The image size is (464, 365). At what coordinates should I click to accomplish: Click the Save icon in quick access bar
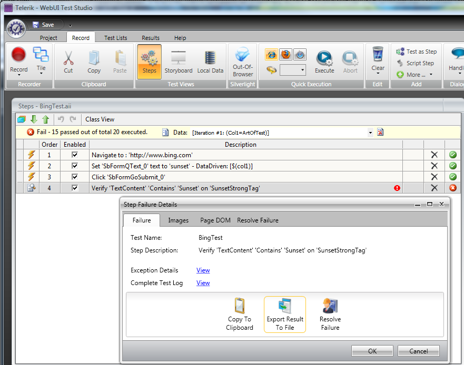point(44,25)
